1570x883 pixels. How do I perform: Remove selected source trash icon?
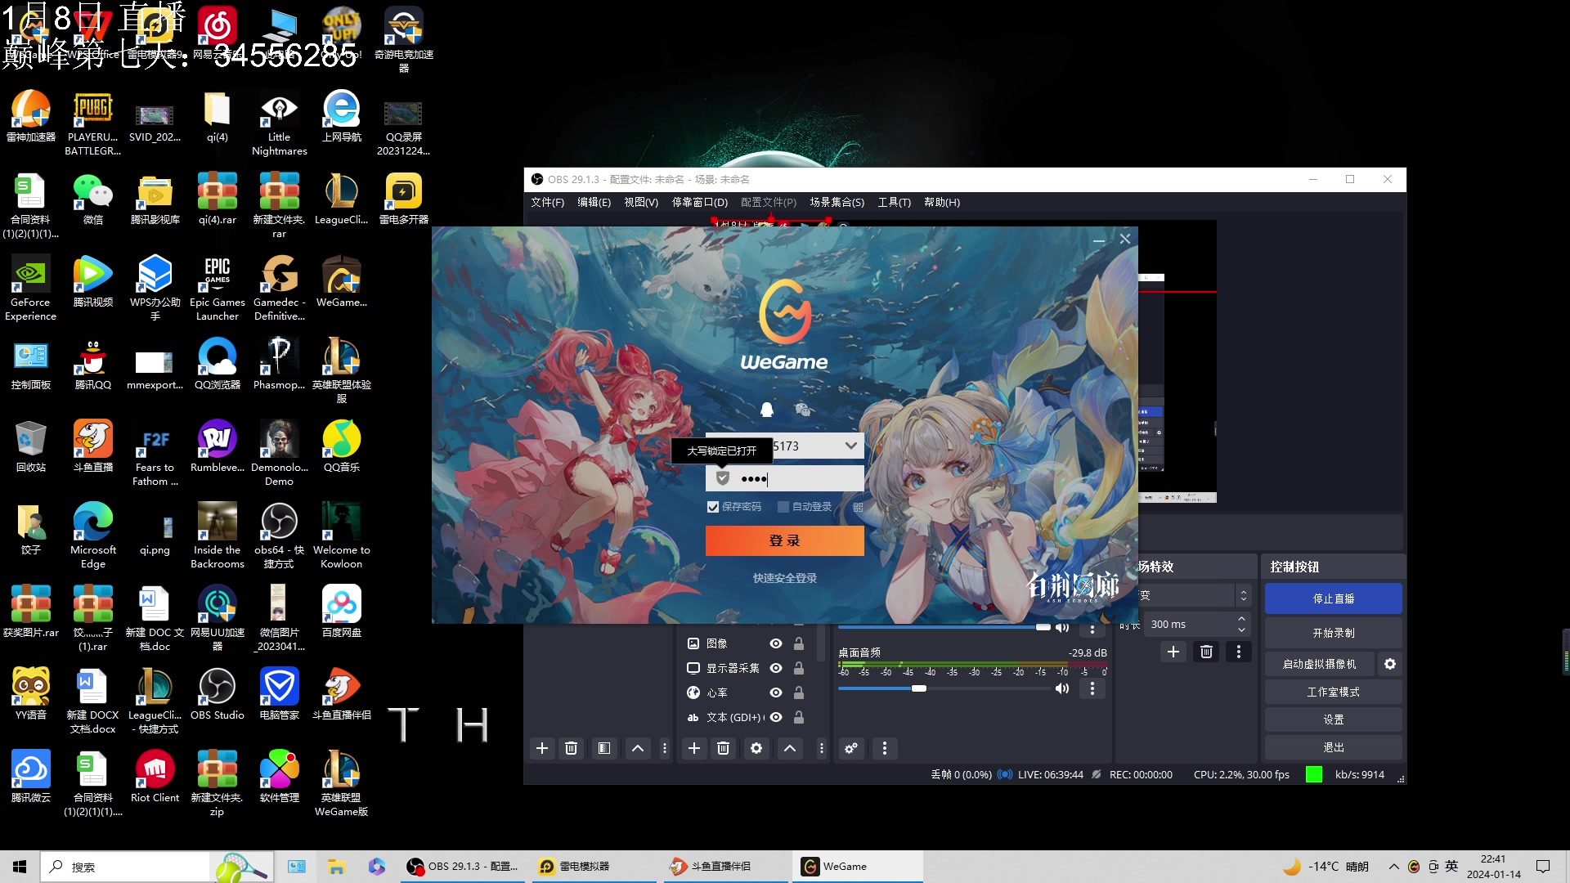coord(724,748)
